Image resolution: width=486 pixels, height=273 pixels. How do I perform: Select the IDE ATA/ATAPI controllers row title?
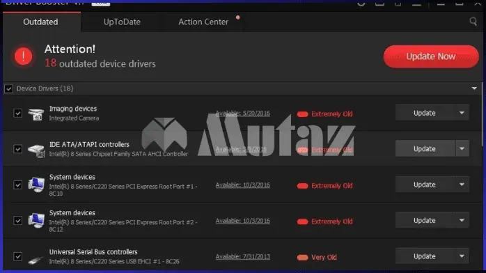89,144
